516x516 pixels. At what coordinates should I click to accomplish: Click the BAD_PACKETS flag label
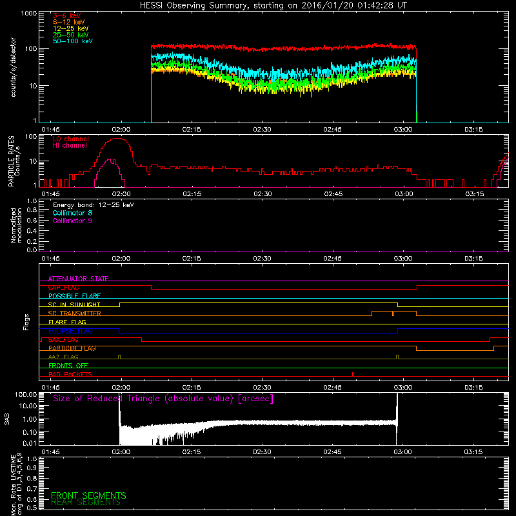click(x=70, y=374)
